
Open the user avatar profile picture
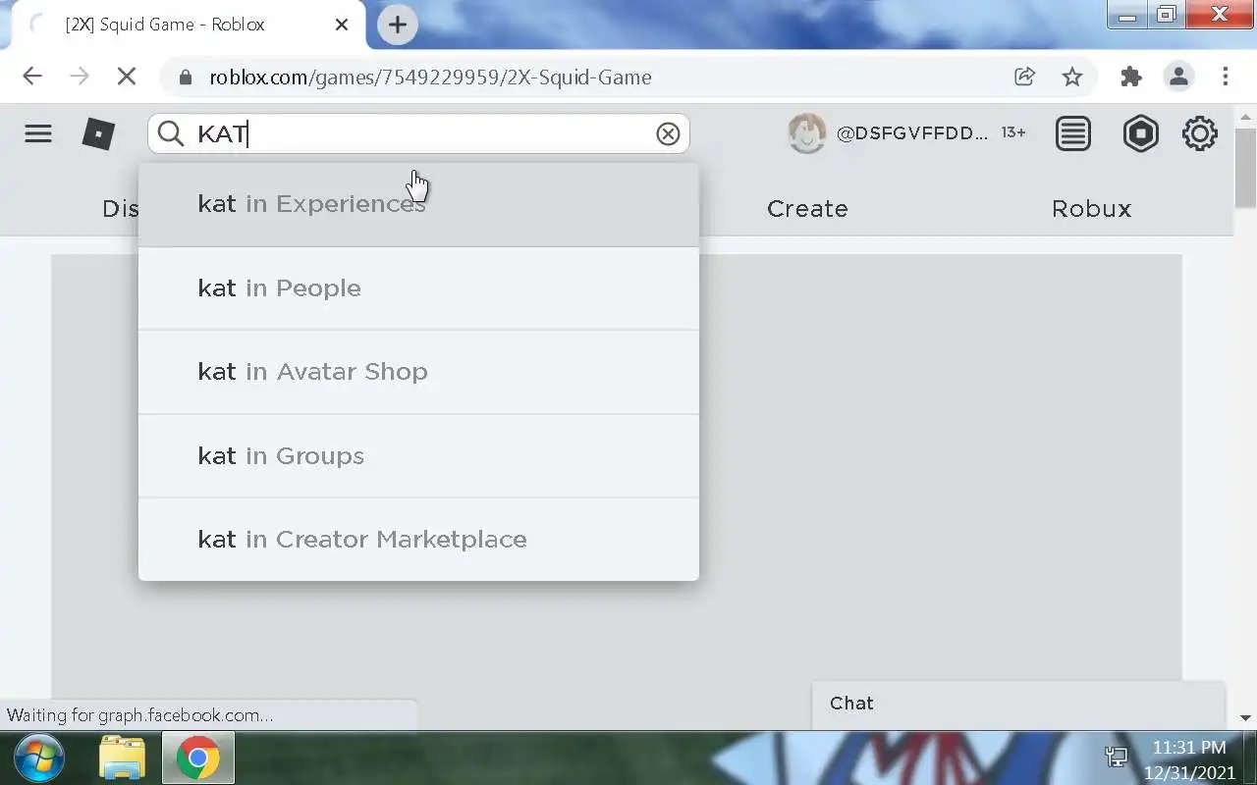[x=806, y=133]
